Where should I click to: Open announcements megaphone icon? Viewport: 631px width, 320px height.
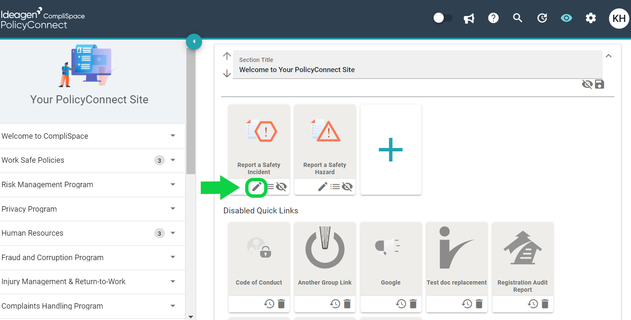(469, 18)
